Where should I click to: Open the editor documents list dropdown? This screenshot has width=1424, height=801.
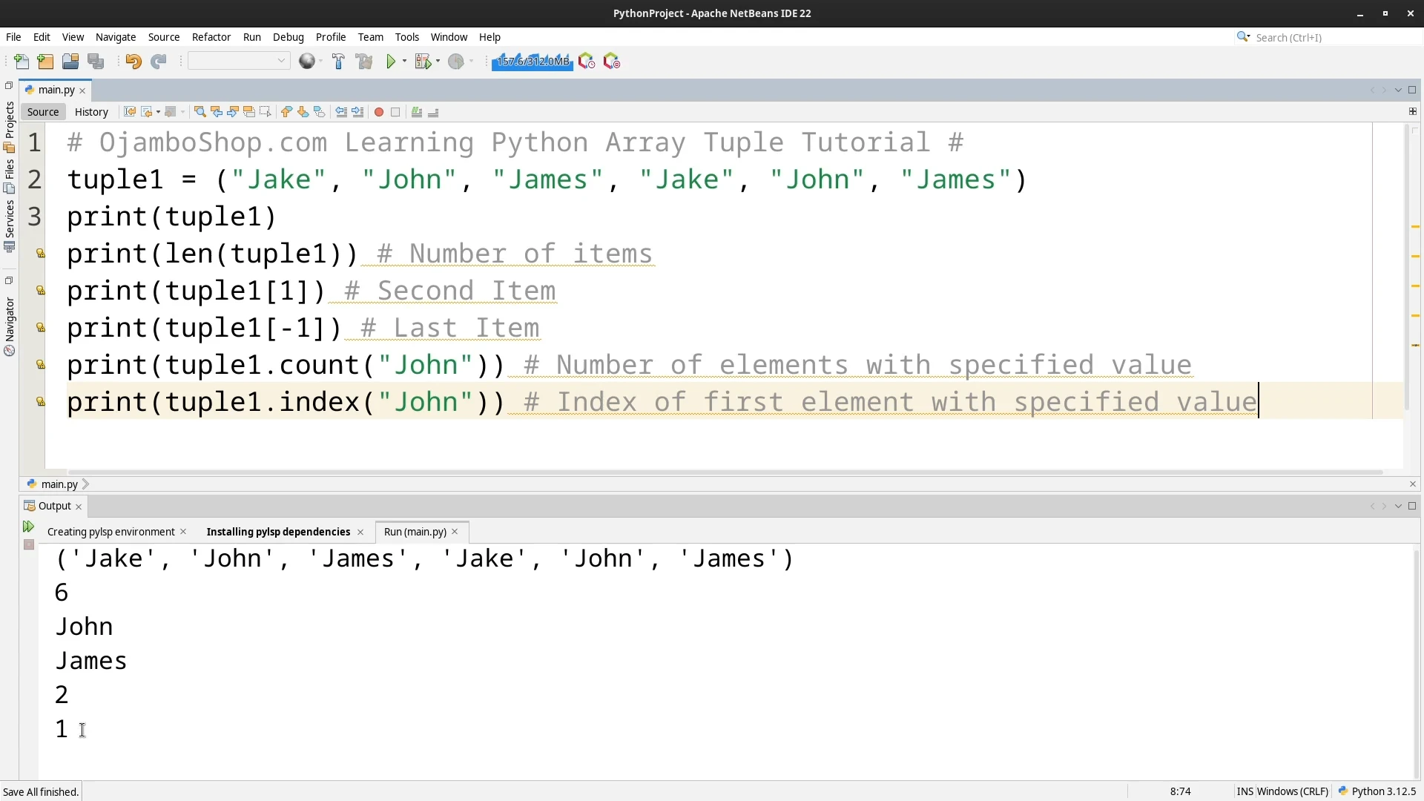click(1398, 90)
